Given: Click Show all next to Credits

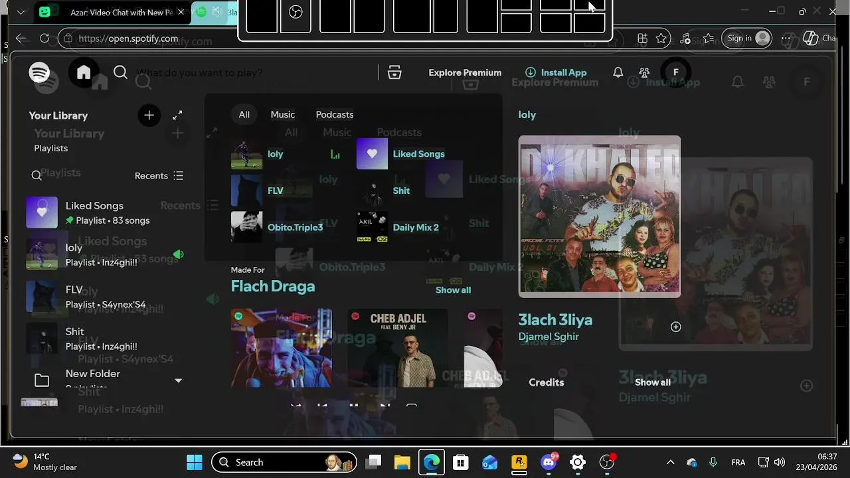Looking at the screenshot, I should pyautogui.click(x=653, y=382).
